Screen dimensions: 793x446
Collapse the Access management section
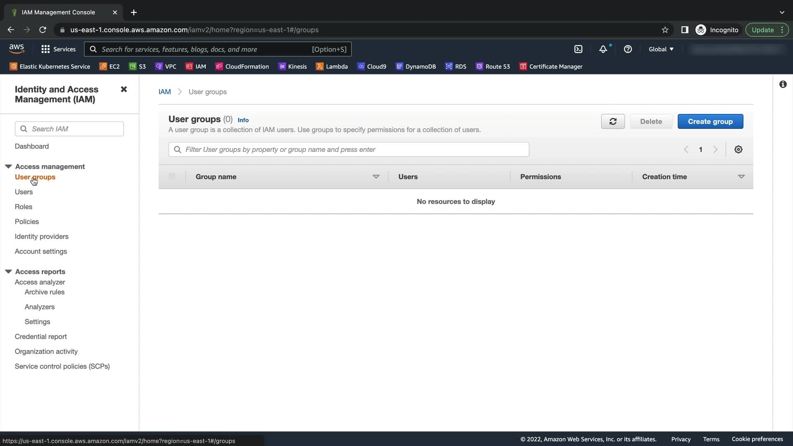click(x=8, y=166)
